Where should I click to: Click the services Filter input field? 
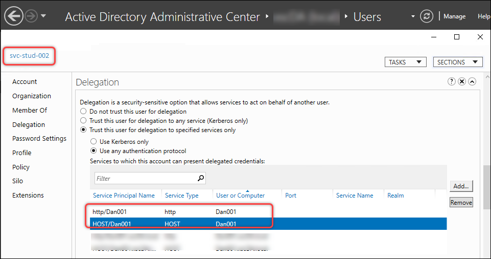145,179
